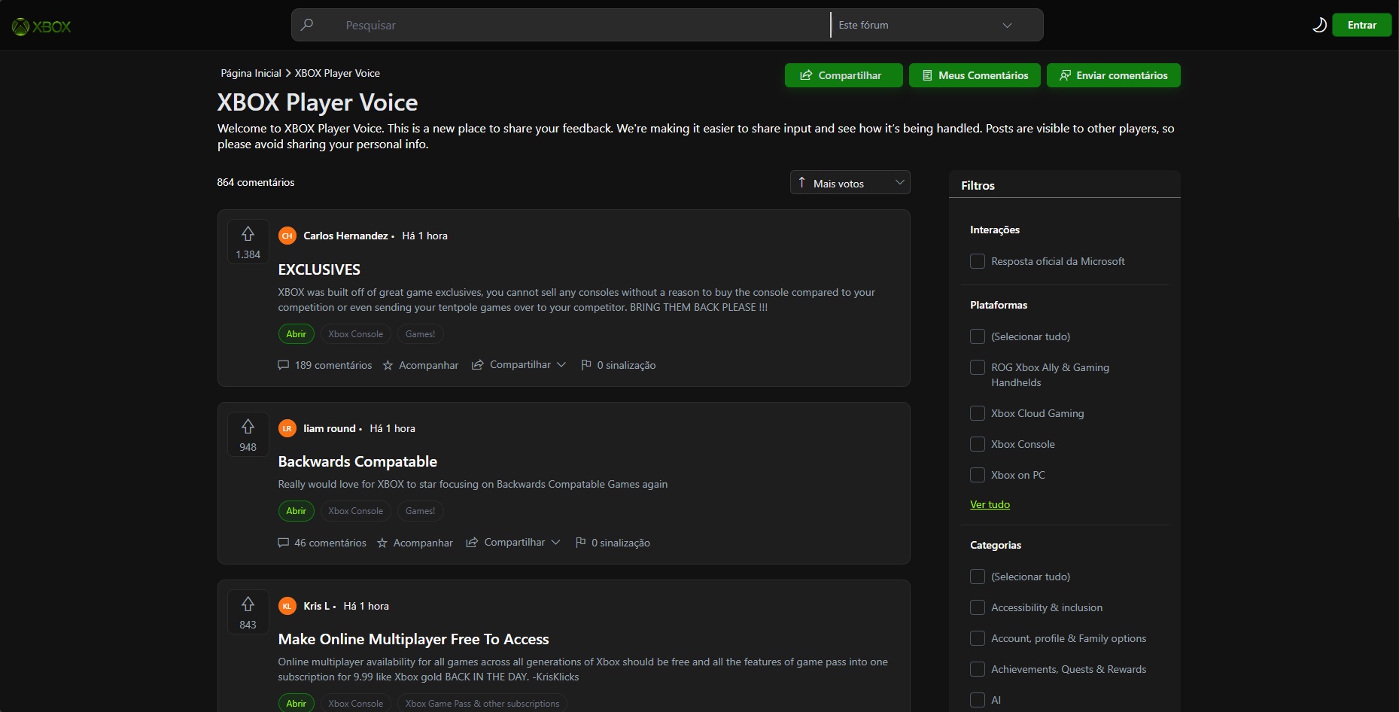Open XBOX Player Voice breadcrumb
This screenshot has width=1399, height=712.
coord(337,73)
